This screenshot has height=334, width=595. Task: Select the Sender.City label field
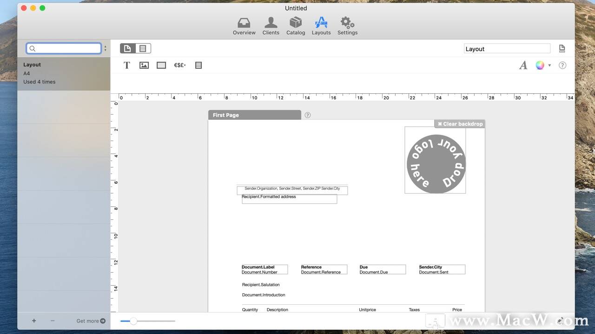(x=430, y=267)
